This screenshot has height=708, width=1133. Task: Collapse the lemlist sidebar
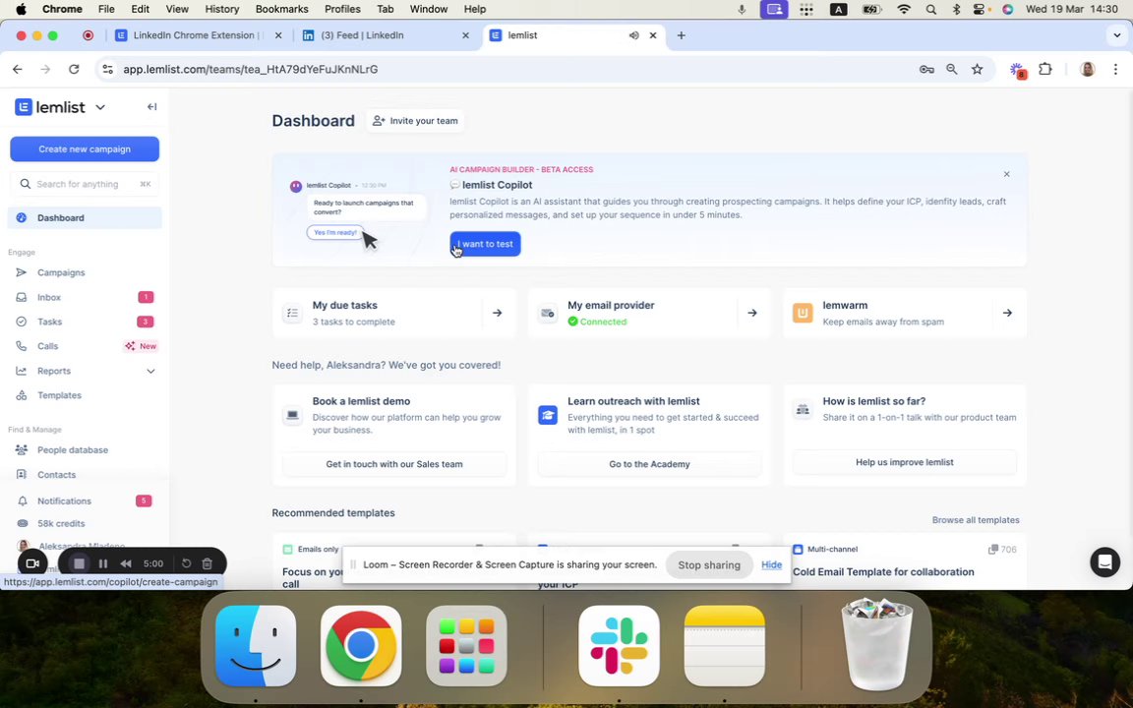pos(151,107)
